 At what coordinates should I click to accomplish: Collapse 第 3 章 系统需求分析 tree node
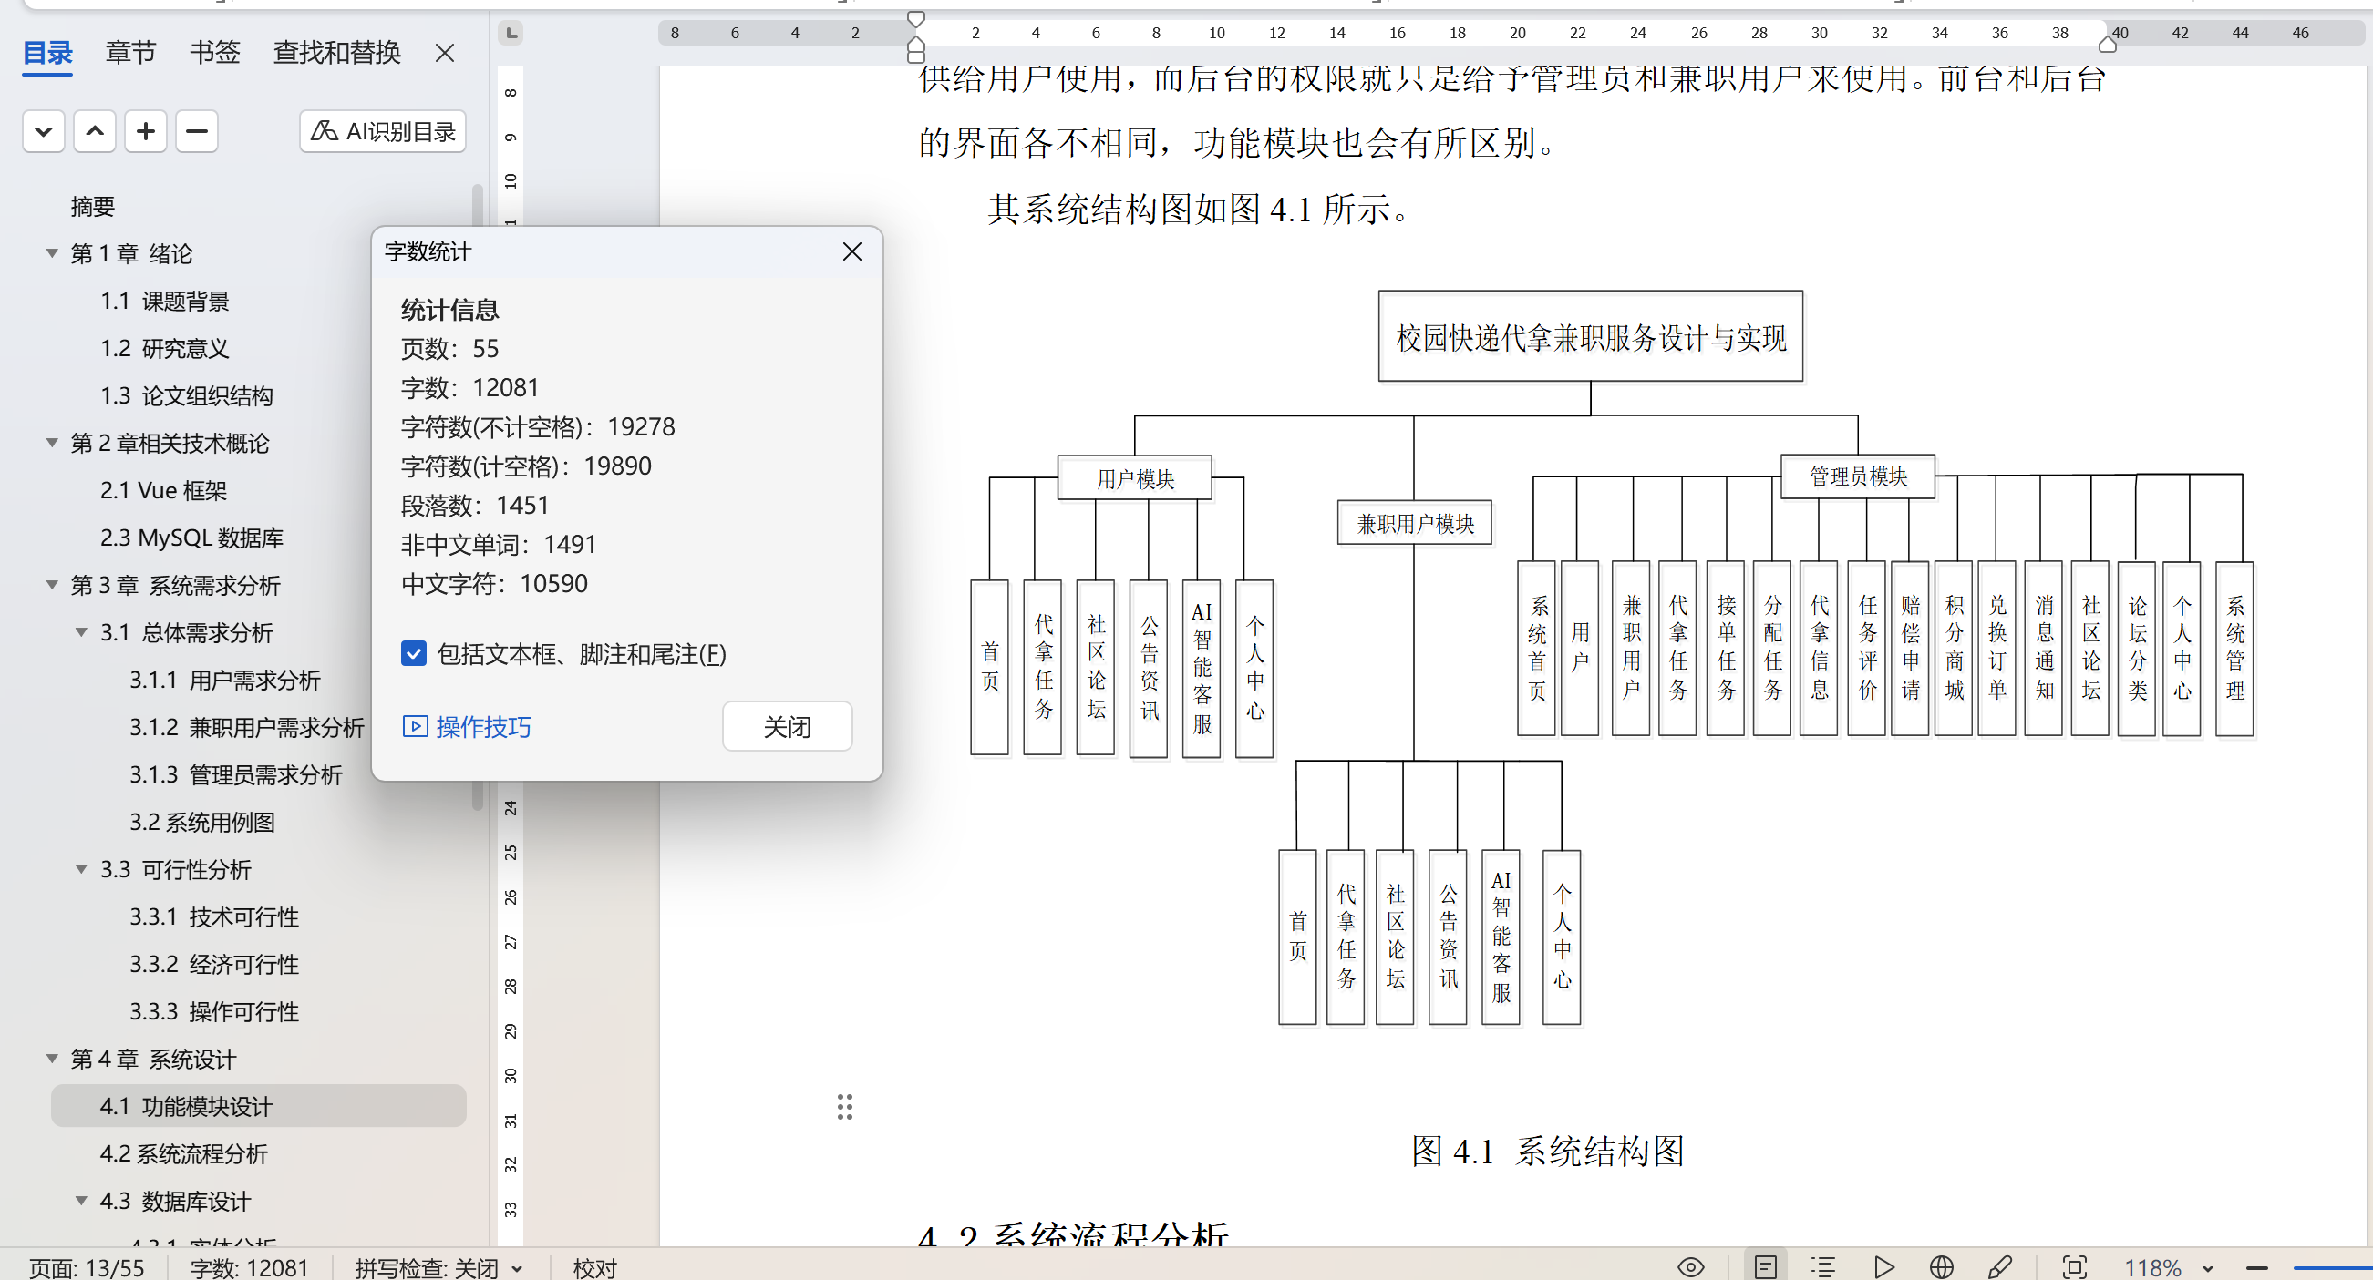click(53, 585)
